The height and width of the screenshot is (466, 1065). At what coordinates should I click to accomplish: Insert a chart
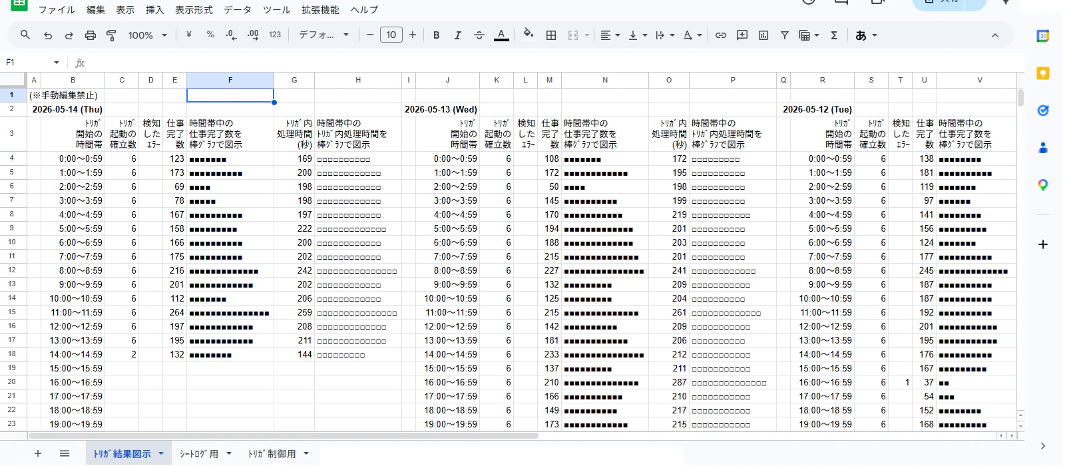pos(763,35)
